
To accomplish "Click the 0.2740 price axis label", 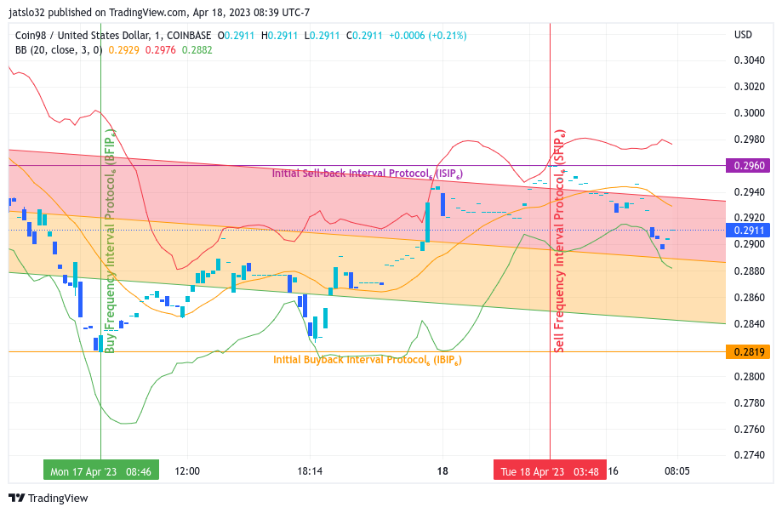I will pyautogui.click(x=750, y=454).
